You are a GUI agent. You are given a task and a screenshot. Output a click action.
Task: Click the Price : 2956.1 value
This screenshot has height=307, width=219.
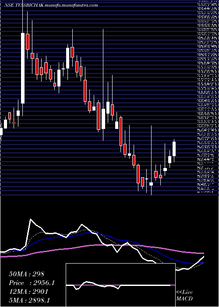coord(32,283)
